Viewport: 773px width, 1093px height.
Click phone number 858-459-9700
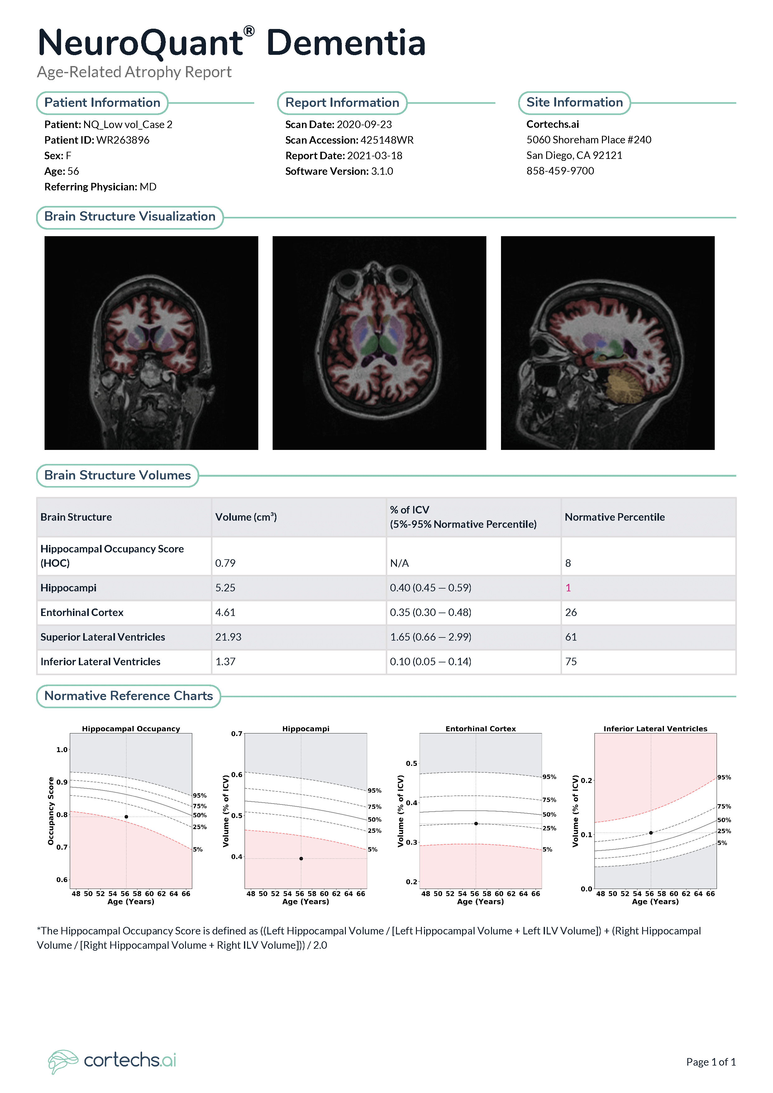560,171
